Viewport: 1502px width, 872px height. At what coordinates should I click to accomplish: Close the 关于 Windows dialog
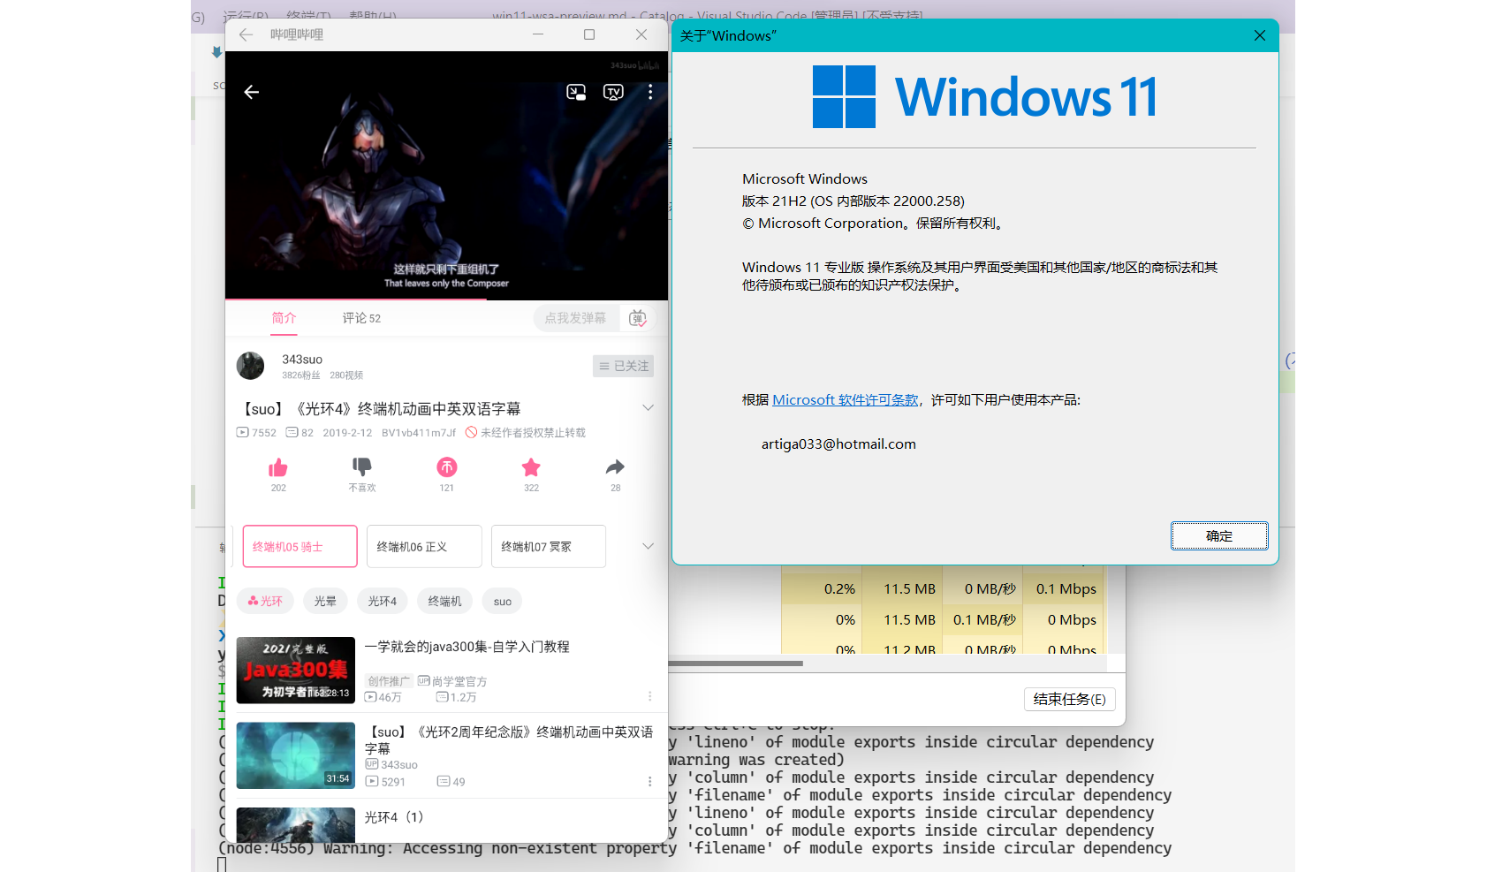click(x=1260, y=35)
